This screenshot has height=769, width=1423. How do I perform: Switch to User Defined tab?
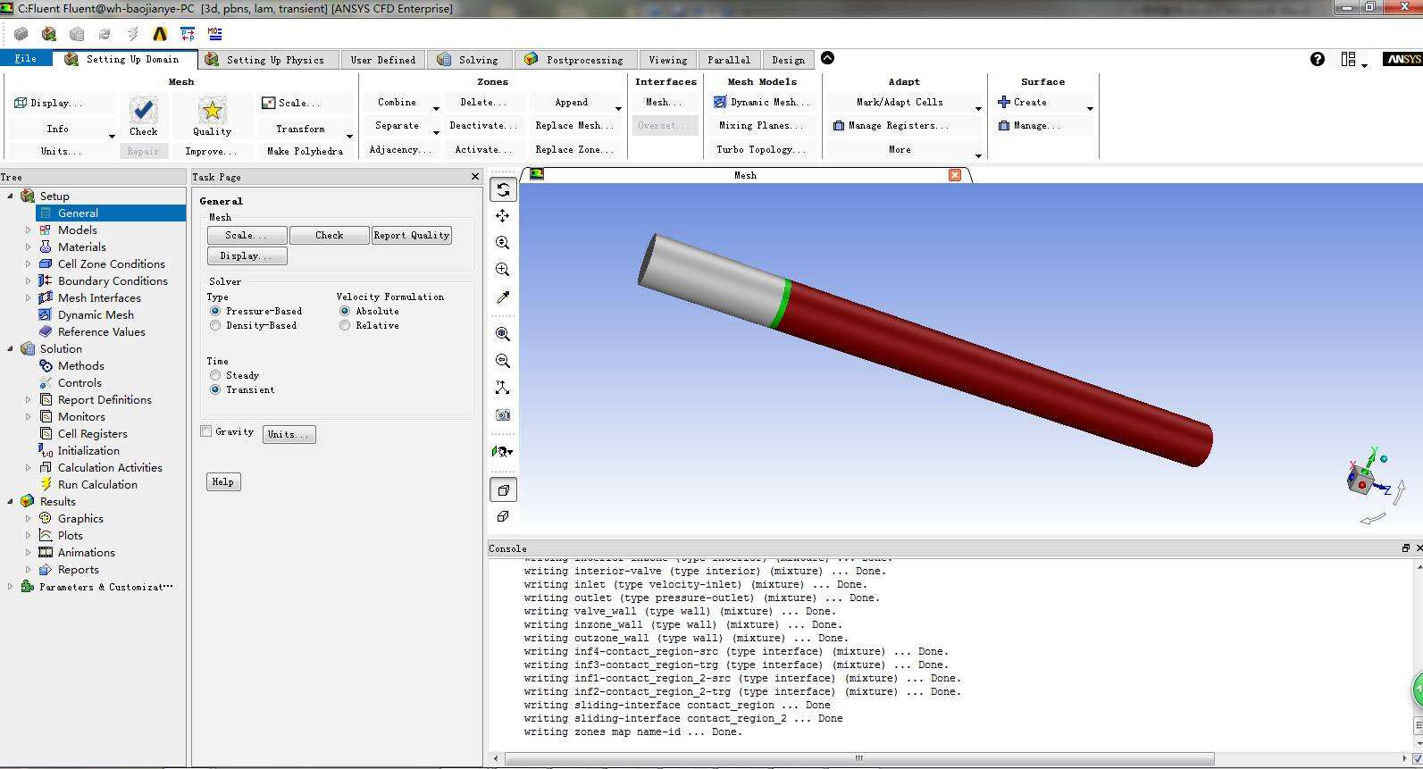point(383,60)
